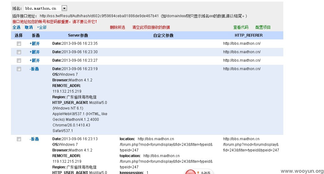Collapse the 16:23:13 record with -折叠

34,139
